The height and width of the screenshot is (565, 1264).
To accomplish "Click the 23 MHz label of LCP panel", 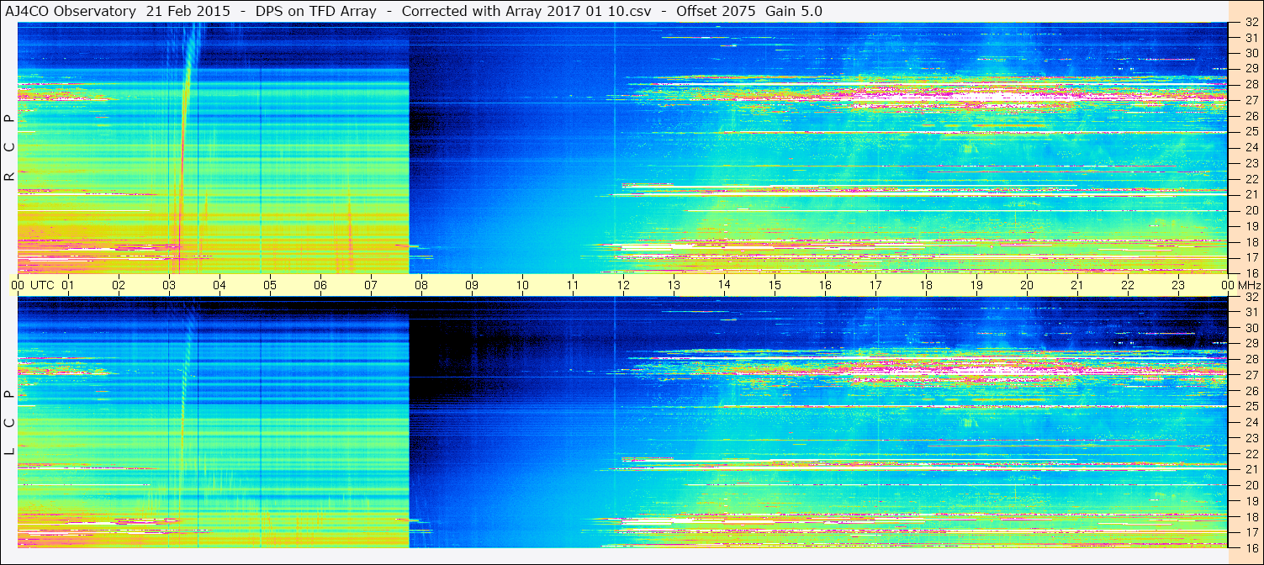I will (x=1251, y=438).
